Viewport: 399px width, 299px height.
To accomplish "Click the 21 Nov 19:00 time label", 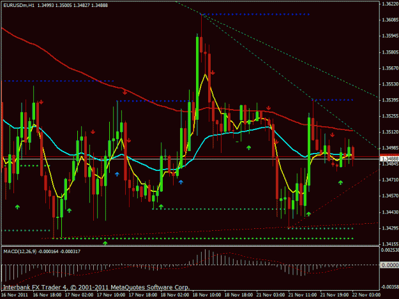I will coord(335,295).
